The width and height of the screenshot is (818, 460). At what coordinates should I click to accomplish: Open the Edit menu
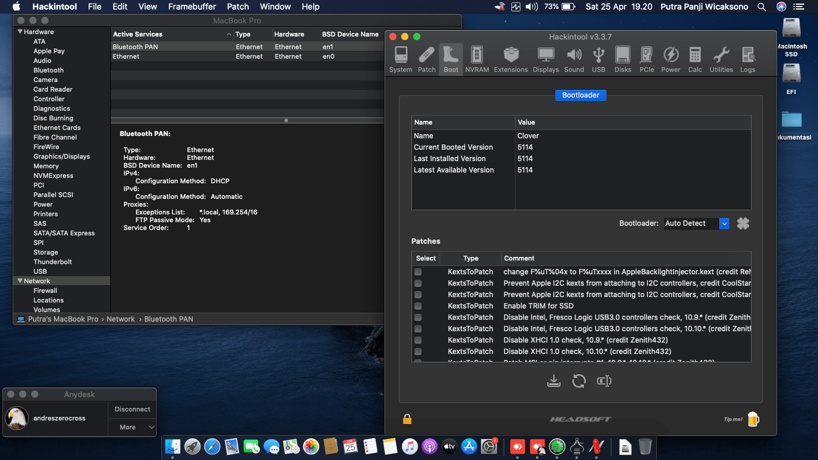(x=120, y=7)
